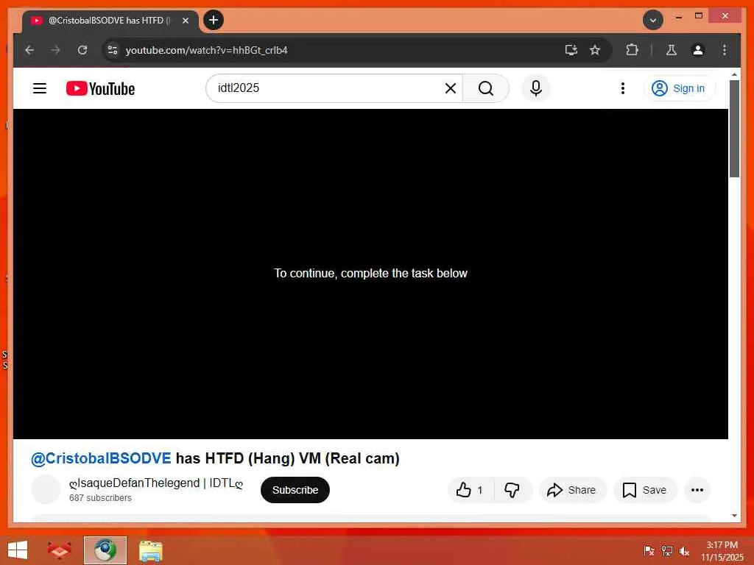Install app icon in address bar
754x565 pixels.
571,50
